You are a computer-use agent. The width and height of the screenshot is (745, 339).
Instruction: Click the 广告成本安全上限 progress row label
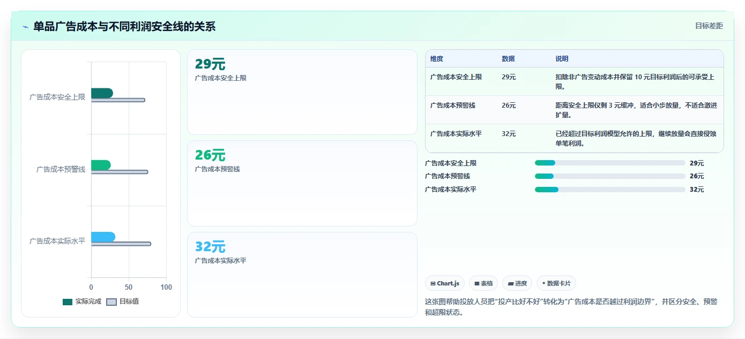[x=451, y=163]
